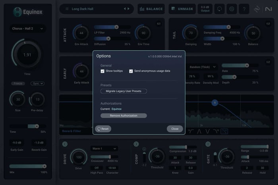Click the Env Attack knob
Viewport: 278px width, 185px height.
click(81, 33)
